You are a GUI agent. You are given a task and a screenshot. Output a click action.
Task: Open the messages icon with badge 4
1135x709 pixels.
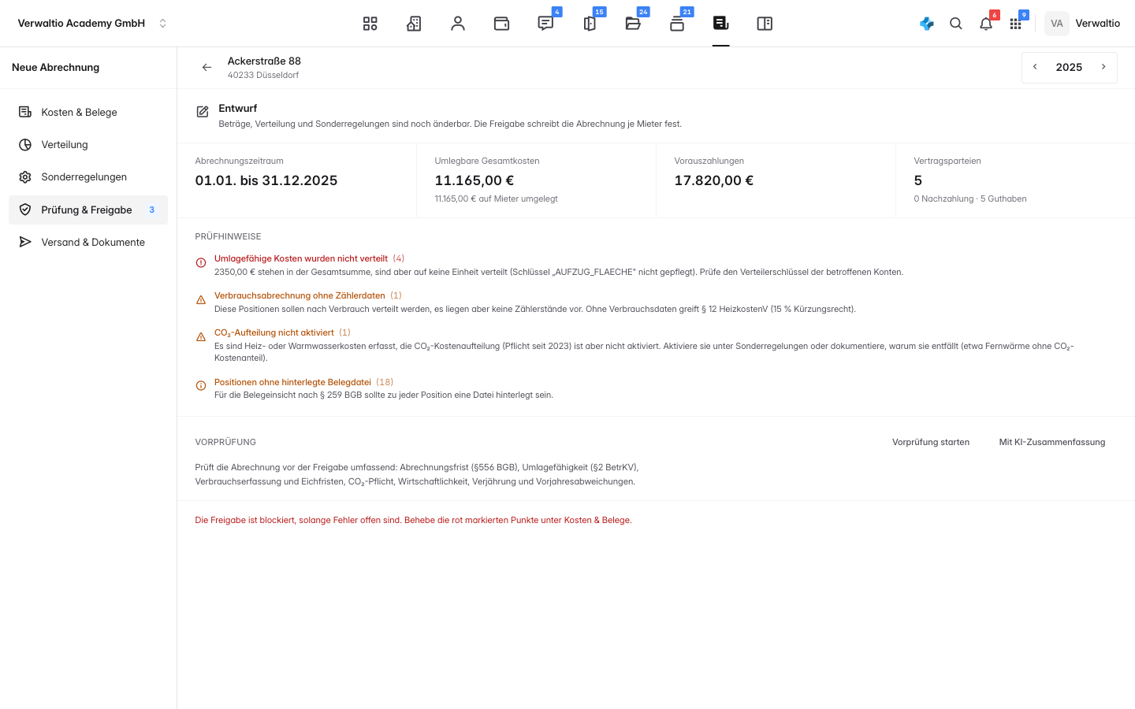click(545, 24)
